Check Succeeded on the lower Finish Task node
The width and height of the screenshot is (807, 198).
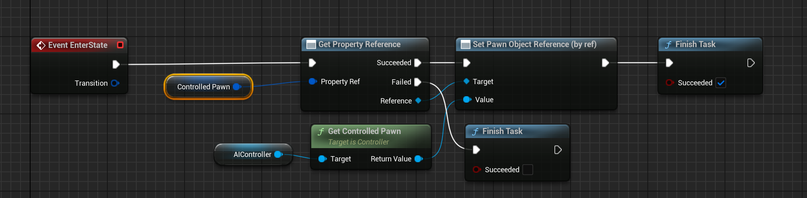[x=528, y=170]
